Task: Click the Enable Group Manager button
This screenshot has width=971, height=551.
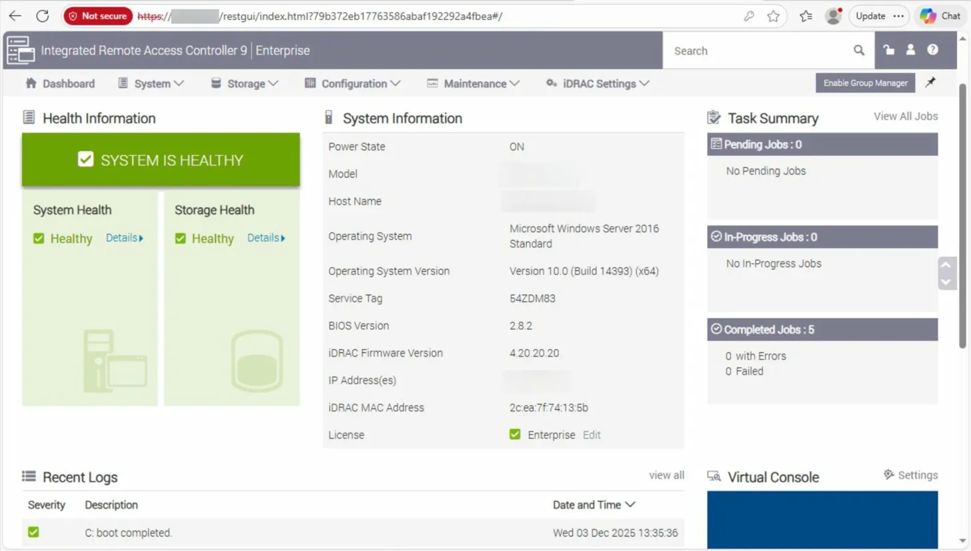Action: point(865,83)
